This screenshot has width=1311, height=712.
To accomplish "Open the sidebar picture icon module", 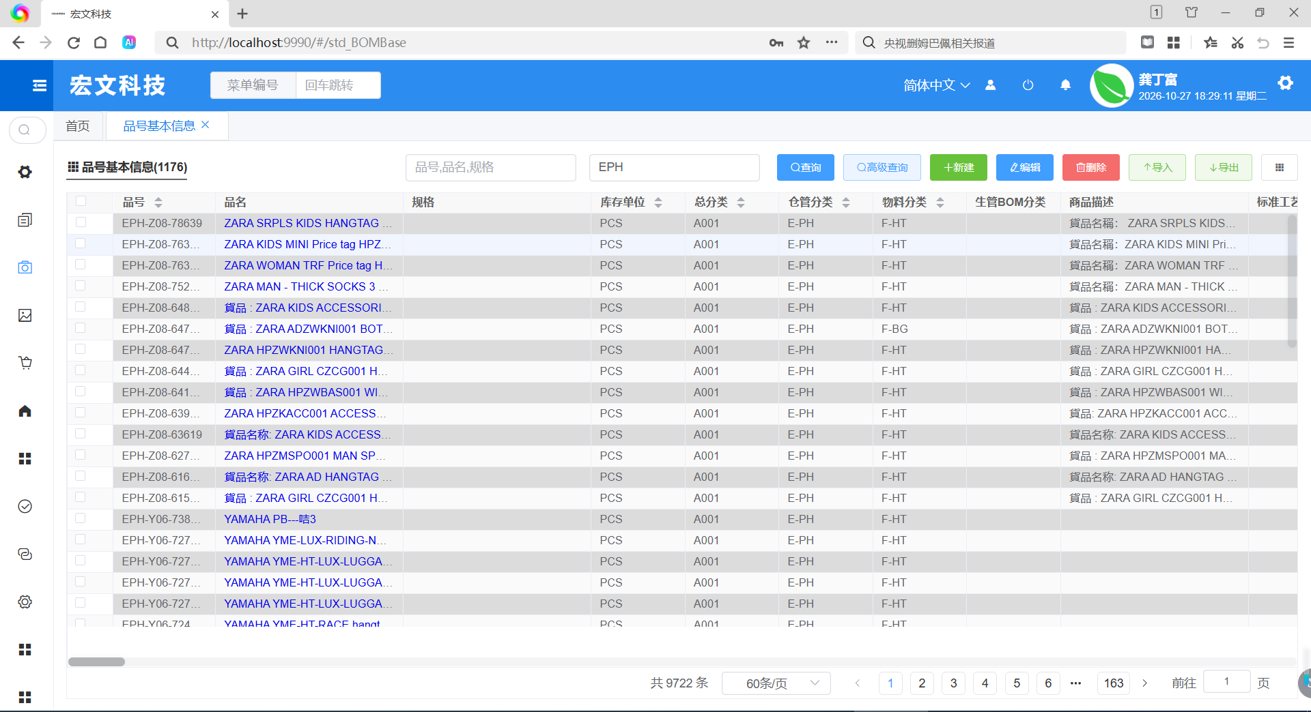I will [25, 315].
